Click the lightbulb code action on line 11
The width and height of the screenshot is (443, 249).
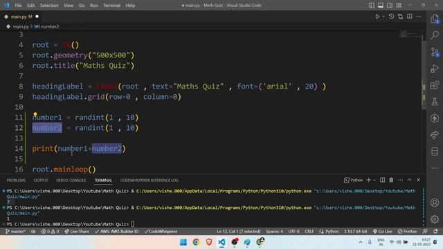[35, 115]
